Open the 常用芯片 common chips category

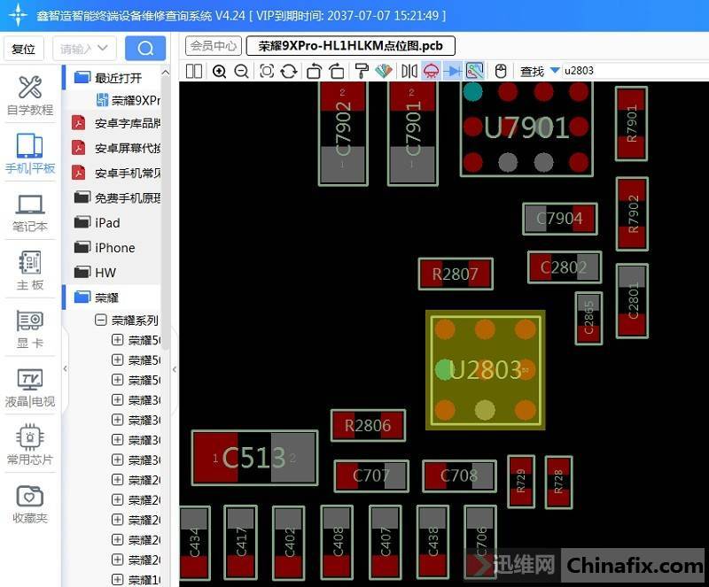click(x=30, y=444)
